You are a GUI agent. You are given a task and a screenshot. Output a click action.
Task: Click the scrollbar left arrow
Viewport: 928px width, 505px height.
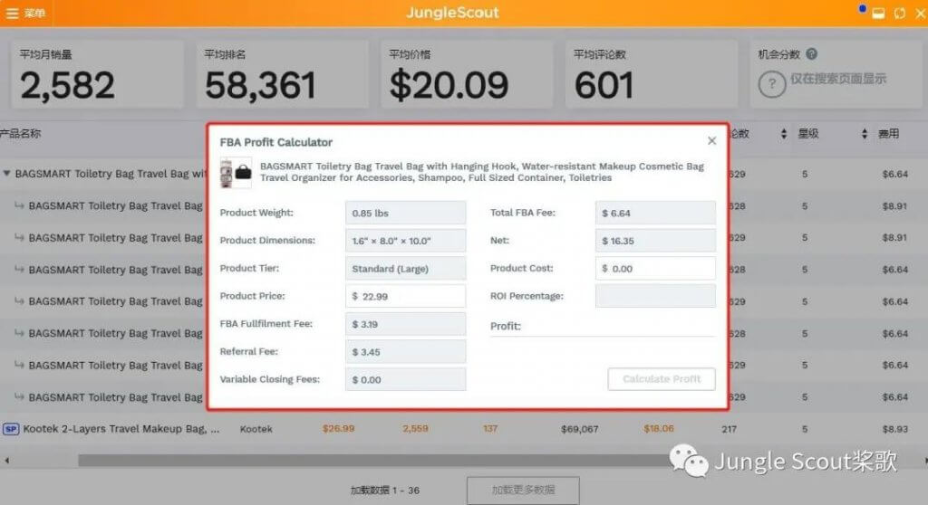pyautogui.click(x=6, y=460)
